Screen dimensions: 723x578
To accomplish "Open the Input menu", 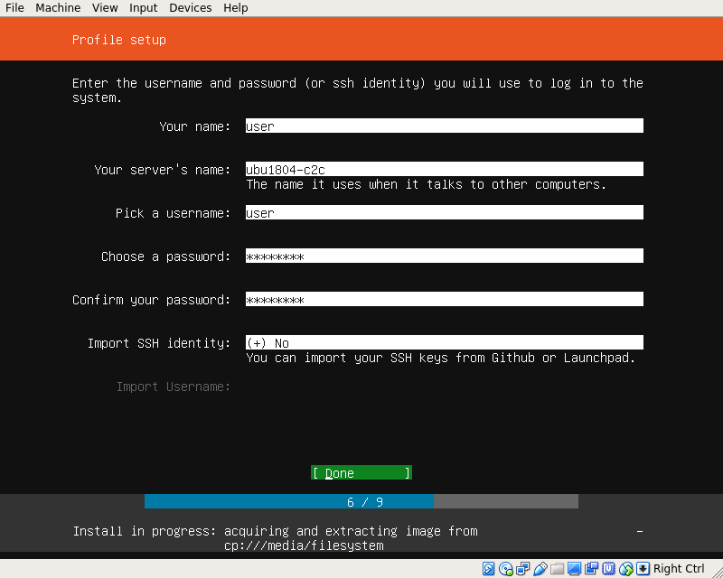I will point(143,8).
